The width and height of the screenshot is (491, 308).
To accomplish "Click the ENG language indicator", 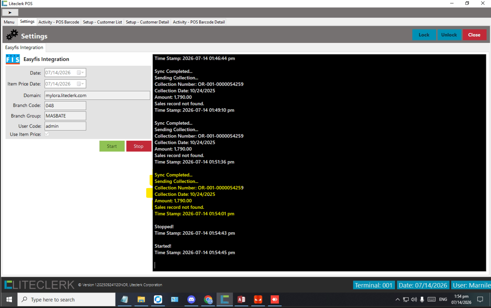I will click(443, 300).
